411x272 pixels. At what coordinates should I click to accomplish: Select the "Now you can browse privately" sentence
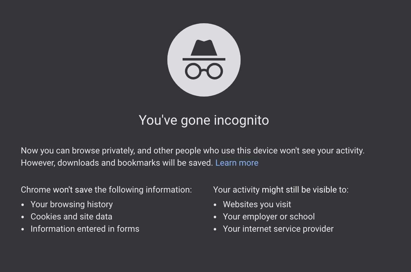tap(193, 151)
